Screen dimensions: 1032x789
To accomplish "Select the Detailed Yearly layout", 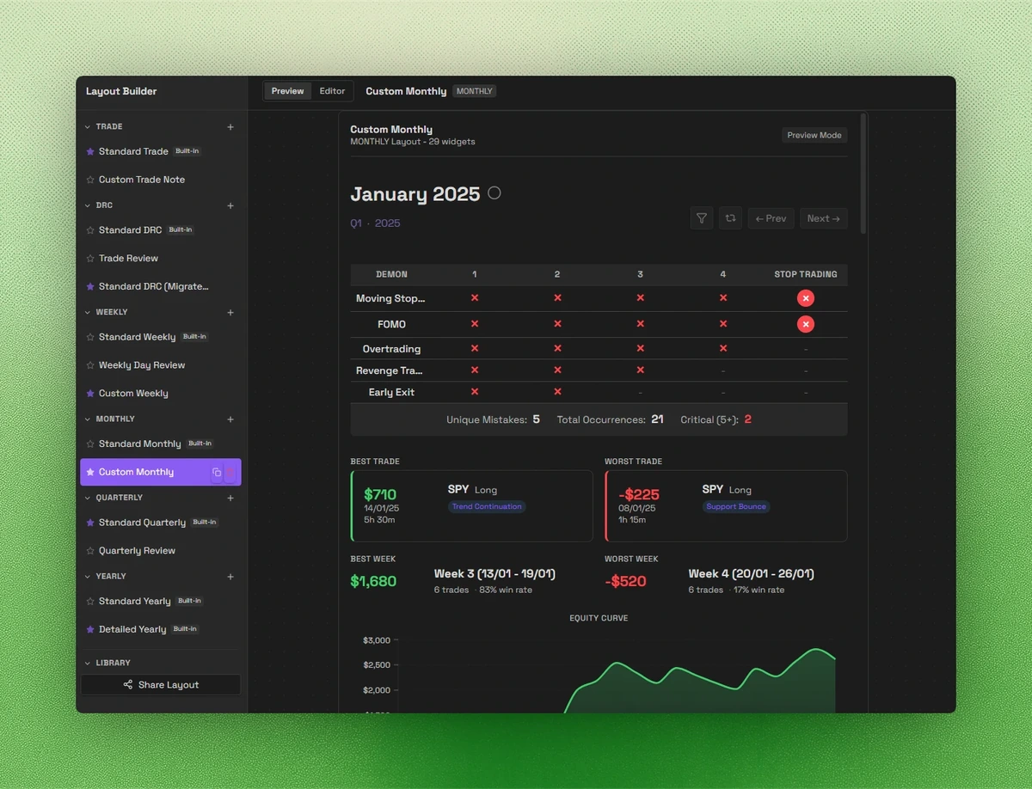I will pyautogui.click(x=161, y=629).
